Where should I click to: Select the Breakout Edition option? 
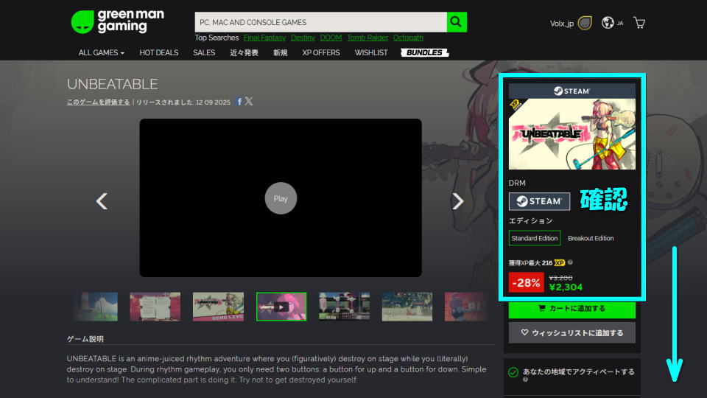coord(591,238)
